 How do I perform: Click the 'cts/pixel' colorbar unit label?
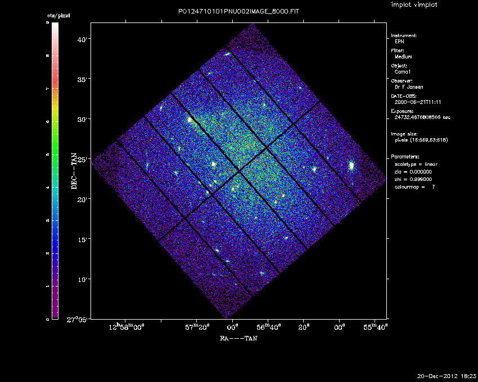pos(58,16)
